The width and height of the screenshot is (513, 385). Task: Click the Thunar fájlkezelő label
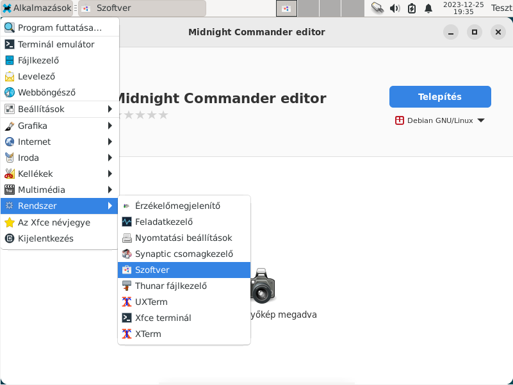171,286
